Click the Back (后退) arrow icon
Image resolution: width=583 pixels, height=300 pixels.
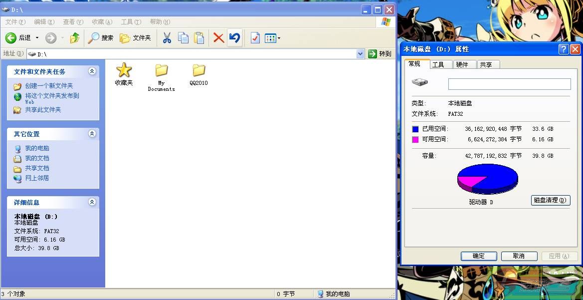[11, 38]
